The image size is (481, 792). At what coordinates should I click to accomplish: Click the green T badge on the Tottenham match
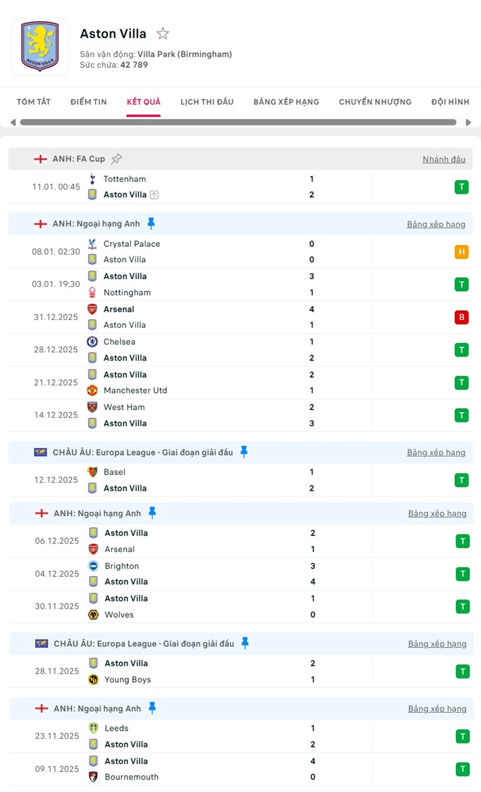coord(462,186)
